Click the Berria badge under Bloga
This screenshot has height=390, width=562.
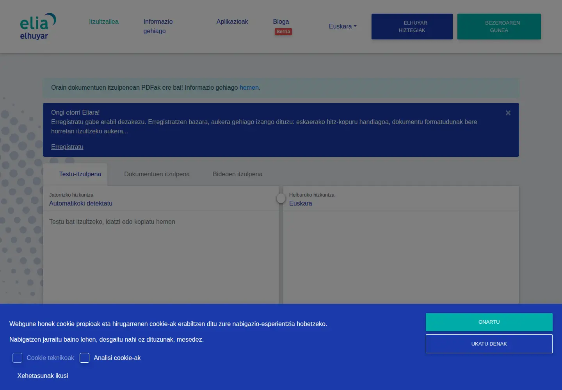(283, 32)
